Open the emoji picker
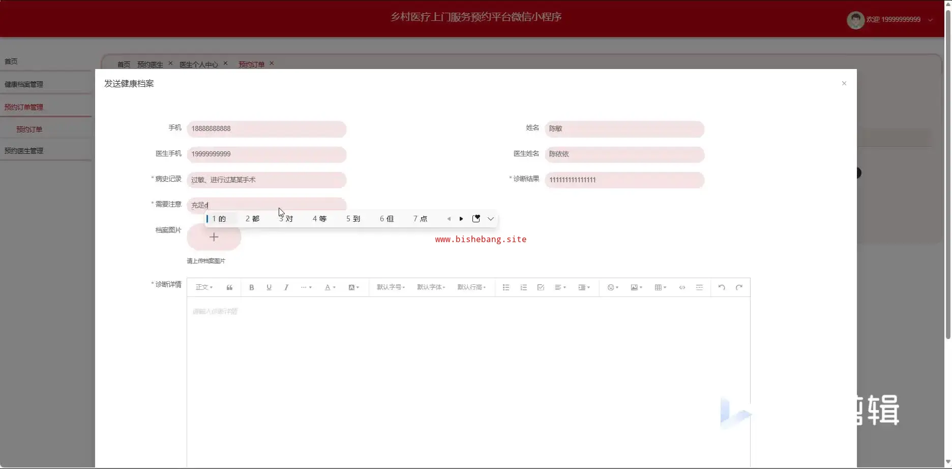Image resolution: width=952 pixels, height=469 pixels. tap(613, 287)
